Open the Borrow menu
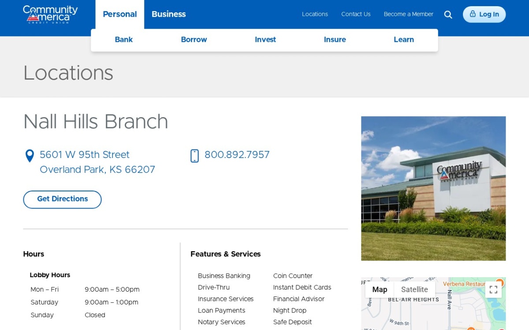Image resolution: width=529 pixels, height=330 pixels. (x=194, y=40)
